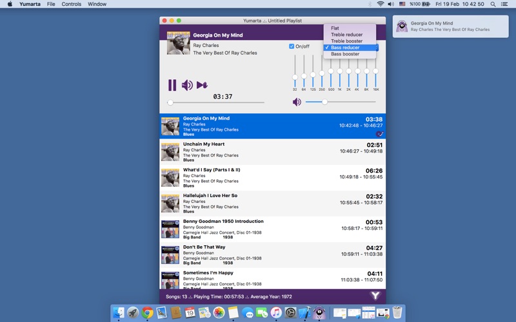Open Messages from the dock
This screenshot has width=516, height=322.
(248, 313)
